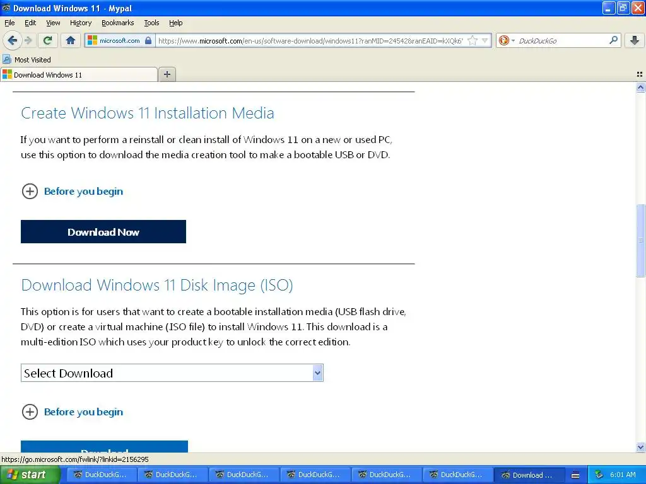Expand Before you begin under Disk Image
The height and width of the screenshot is (484, 646).
click(73, 412)
